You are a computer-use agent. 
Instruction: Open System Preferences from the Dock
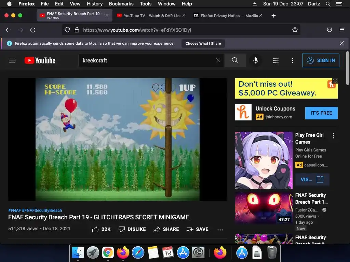pos(198,252)
